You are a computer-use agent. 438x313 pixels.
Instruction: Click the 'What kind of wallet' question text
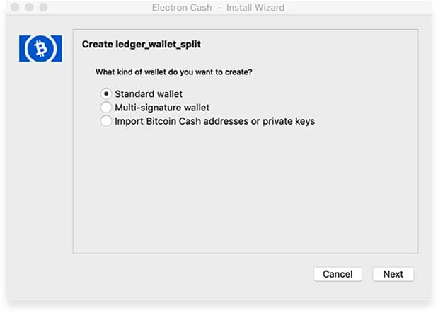point(174,72)
